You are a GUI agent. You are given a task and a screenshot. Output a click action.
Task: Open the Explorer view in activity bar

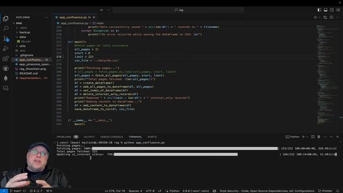pos(6,19)
